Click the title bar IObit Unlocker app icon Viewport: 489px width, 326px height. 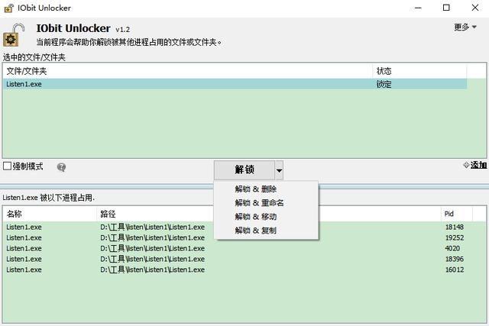(8, 8)
